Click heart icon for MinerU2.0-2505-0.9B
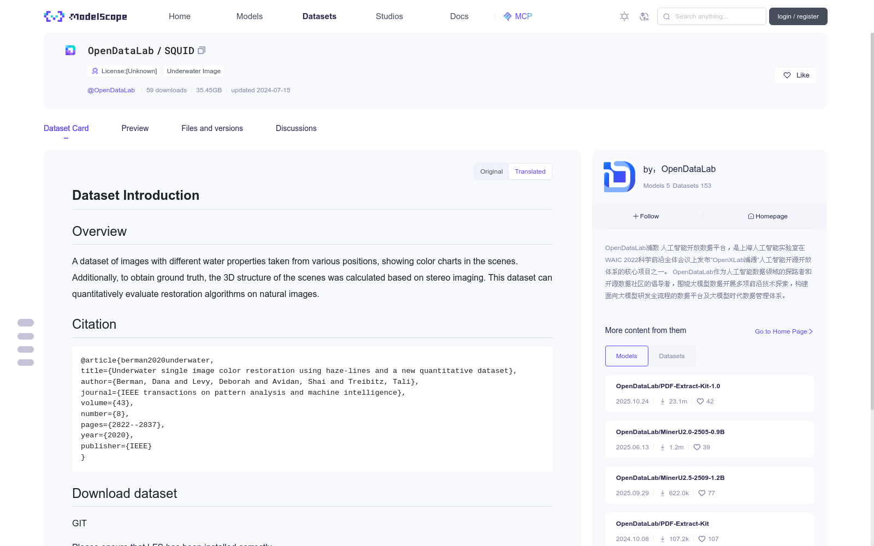 697,447
